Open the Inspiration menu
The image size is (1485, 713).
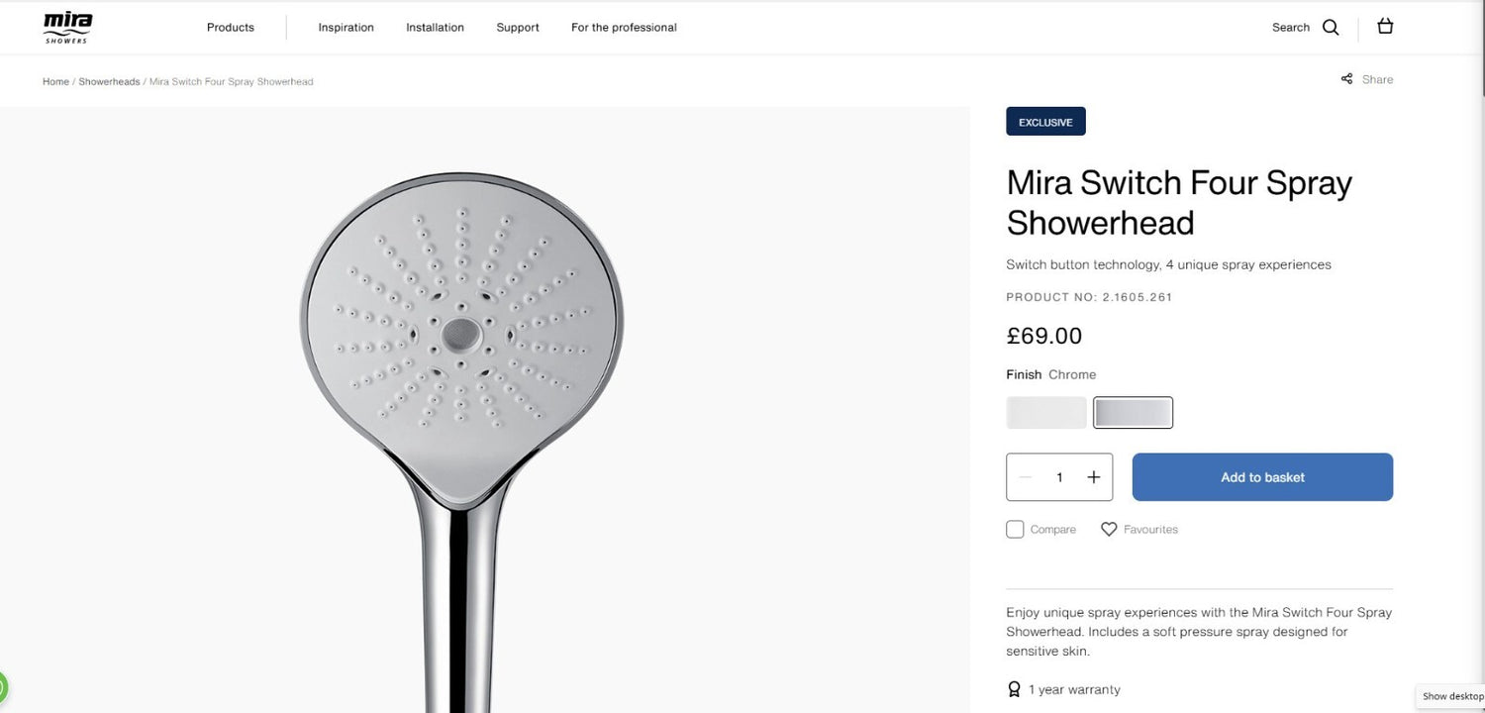point(346,28)
